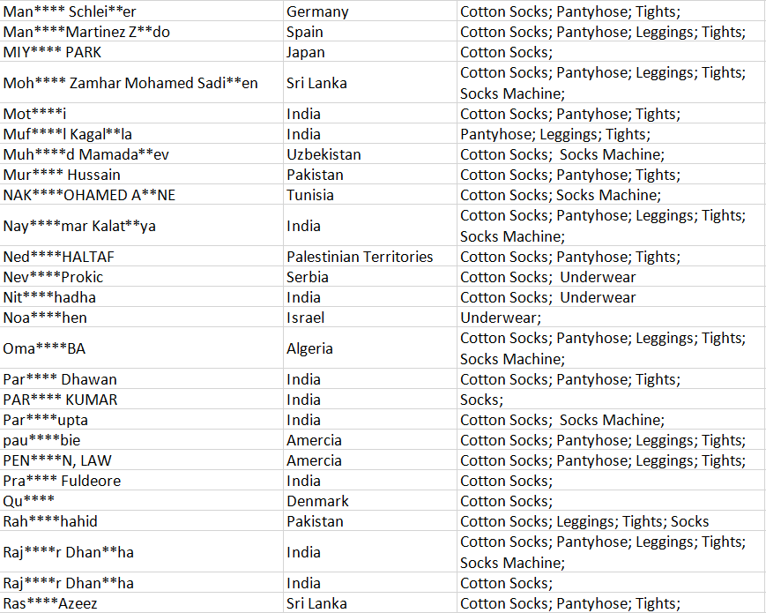This screenshot has height=613, width=766.
Task: Select the Uzbekistan country cell
Action: 324,154
